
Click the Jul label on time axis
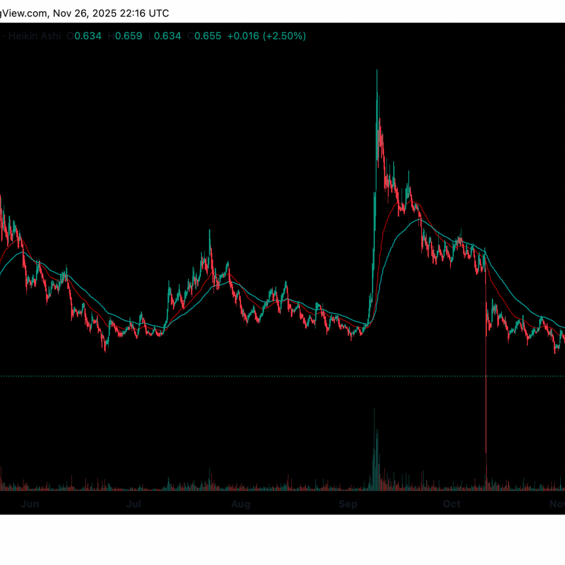134,504
